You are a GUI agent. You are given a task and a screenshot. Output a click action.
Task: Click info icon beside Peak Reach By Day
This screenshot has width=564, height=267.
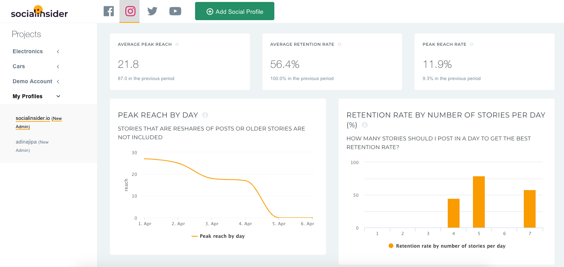pyautogui.click(x=205, y=115)
